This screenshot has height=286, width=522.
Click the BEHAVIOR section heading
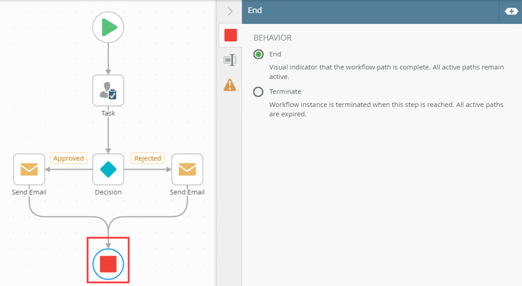[x=273, y=38]
